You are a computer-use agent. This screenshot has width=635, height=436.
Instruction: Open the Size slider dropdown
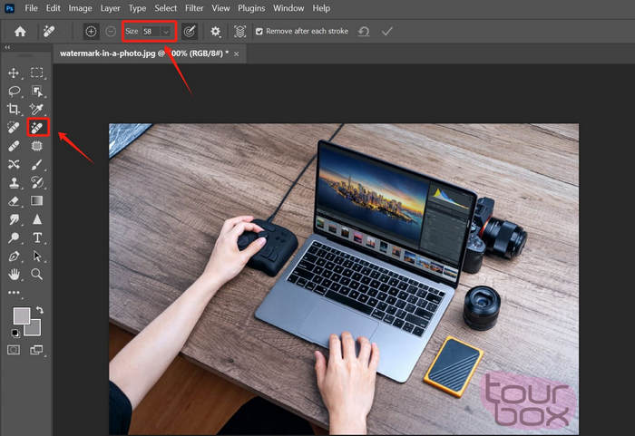click(166, 31)
